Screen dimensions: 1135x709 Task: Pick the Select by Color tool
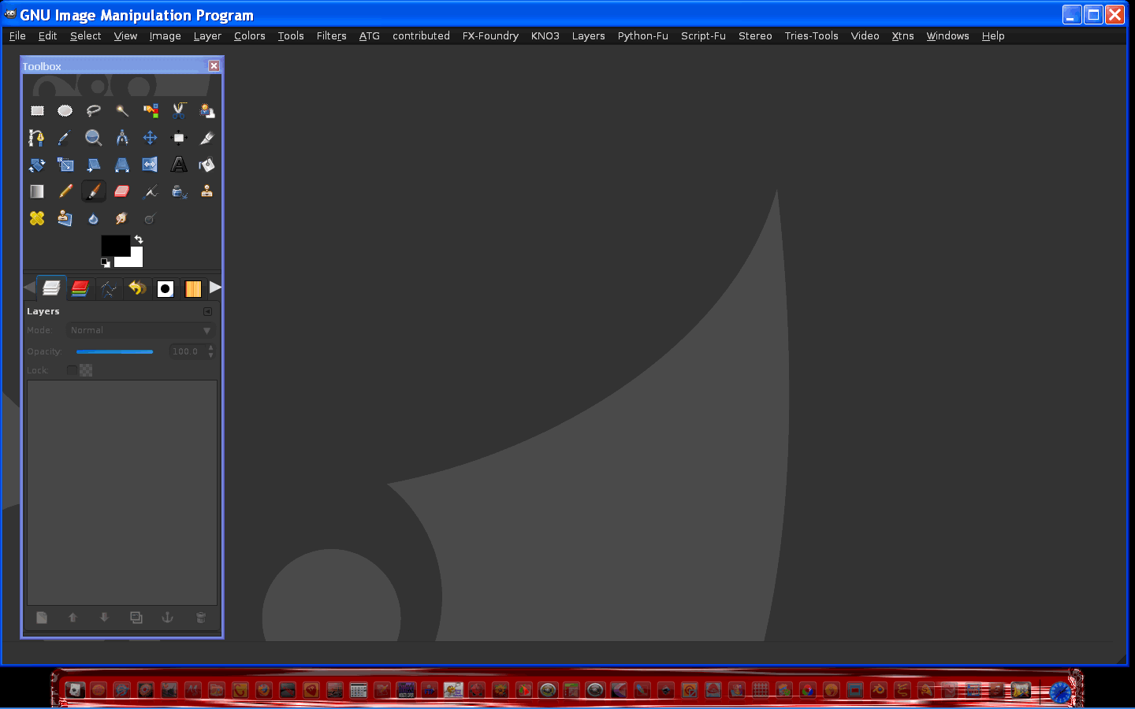[151, 111]
